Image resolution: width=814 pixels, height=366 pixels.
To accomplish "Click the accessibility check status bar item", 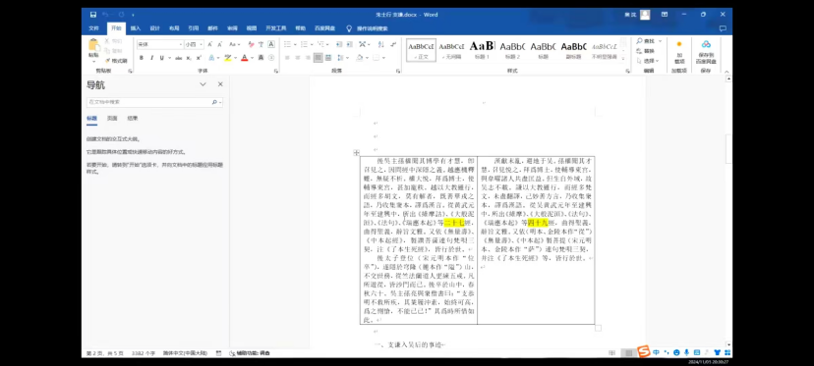I will click(x=250, y=353).
